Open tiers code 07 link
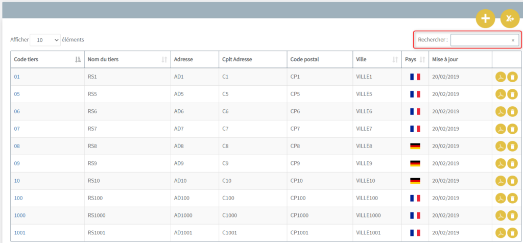This screenshot has height=243, width=523. pyautogui.click(x=17, y=129)
